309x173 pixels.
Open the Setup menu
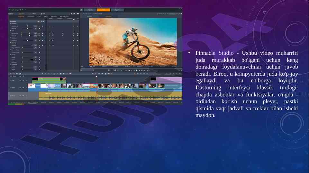click(x=17, y=10)
